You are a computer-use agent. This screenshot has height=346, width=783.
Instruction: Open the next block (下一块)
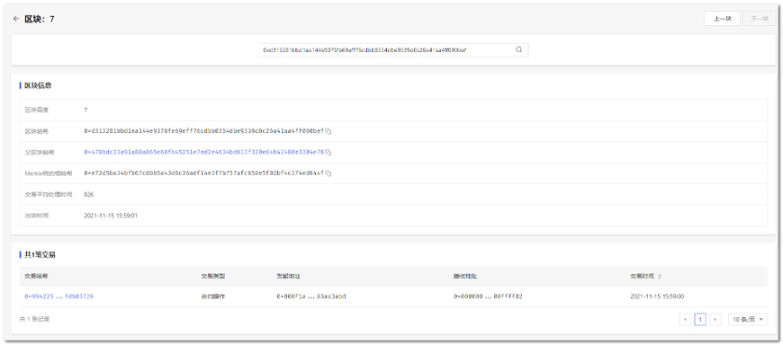click(x=759, y=19)
